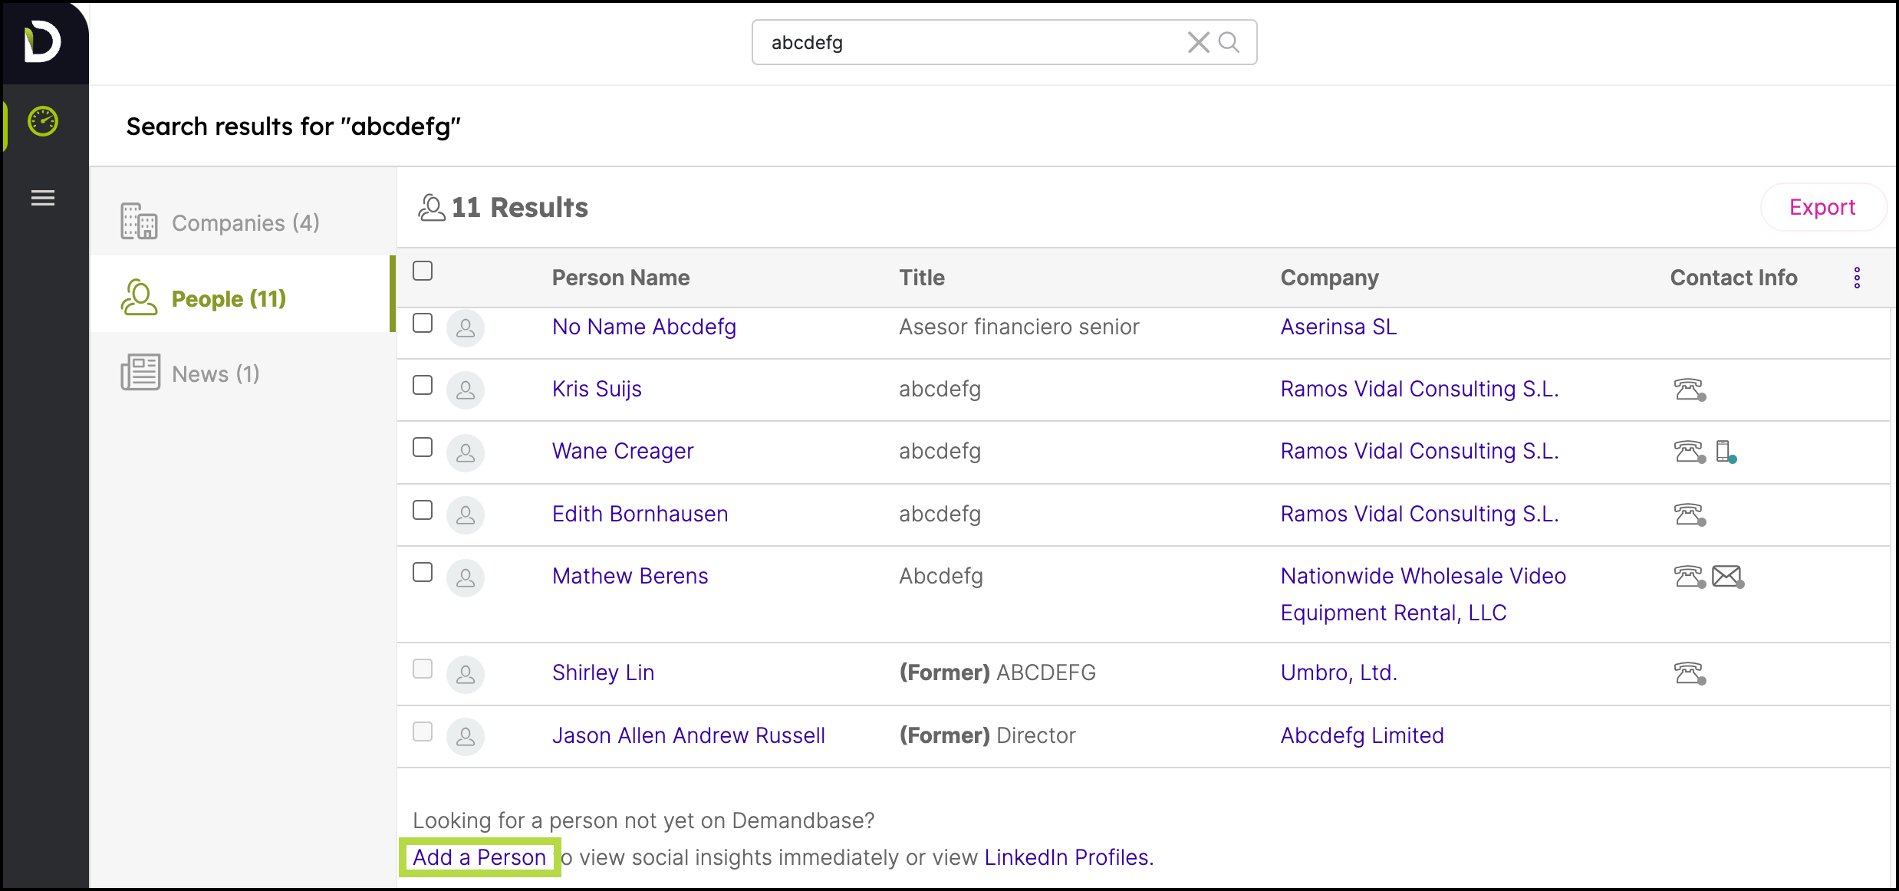The image size is (1899, 891).
Task: Check the box for Wane Creager
Action: [x=423, y=447]
